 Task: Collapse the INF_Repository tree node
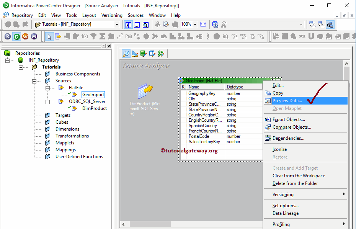click(x=8, y=61)
